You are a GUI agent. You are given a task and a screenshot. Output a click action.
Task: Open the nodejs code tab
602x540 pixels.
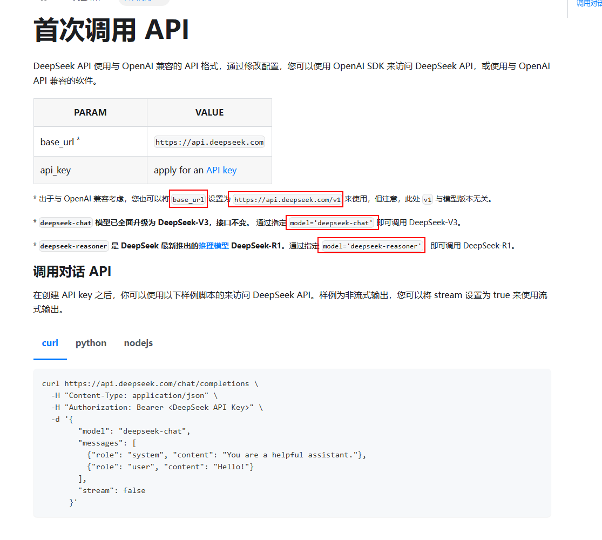pos(138,343)
